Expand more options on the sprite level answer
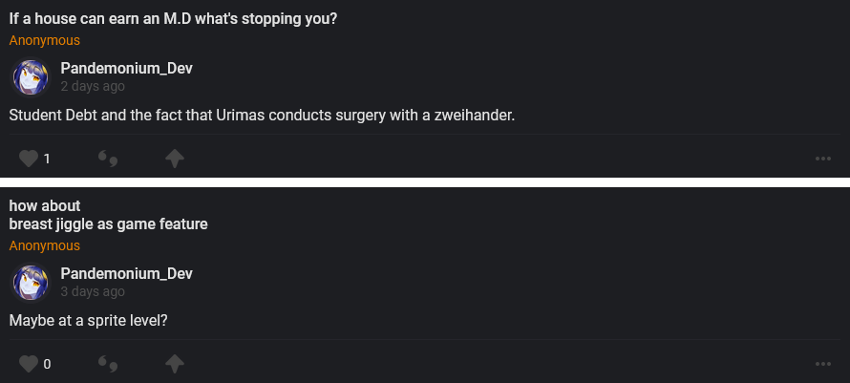 [823, 364]
